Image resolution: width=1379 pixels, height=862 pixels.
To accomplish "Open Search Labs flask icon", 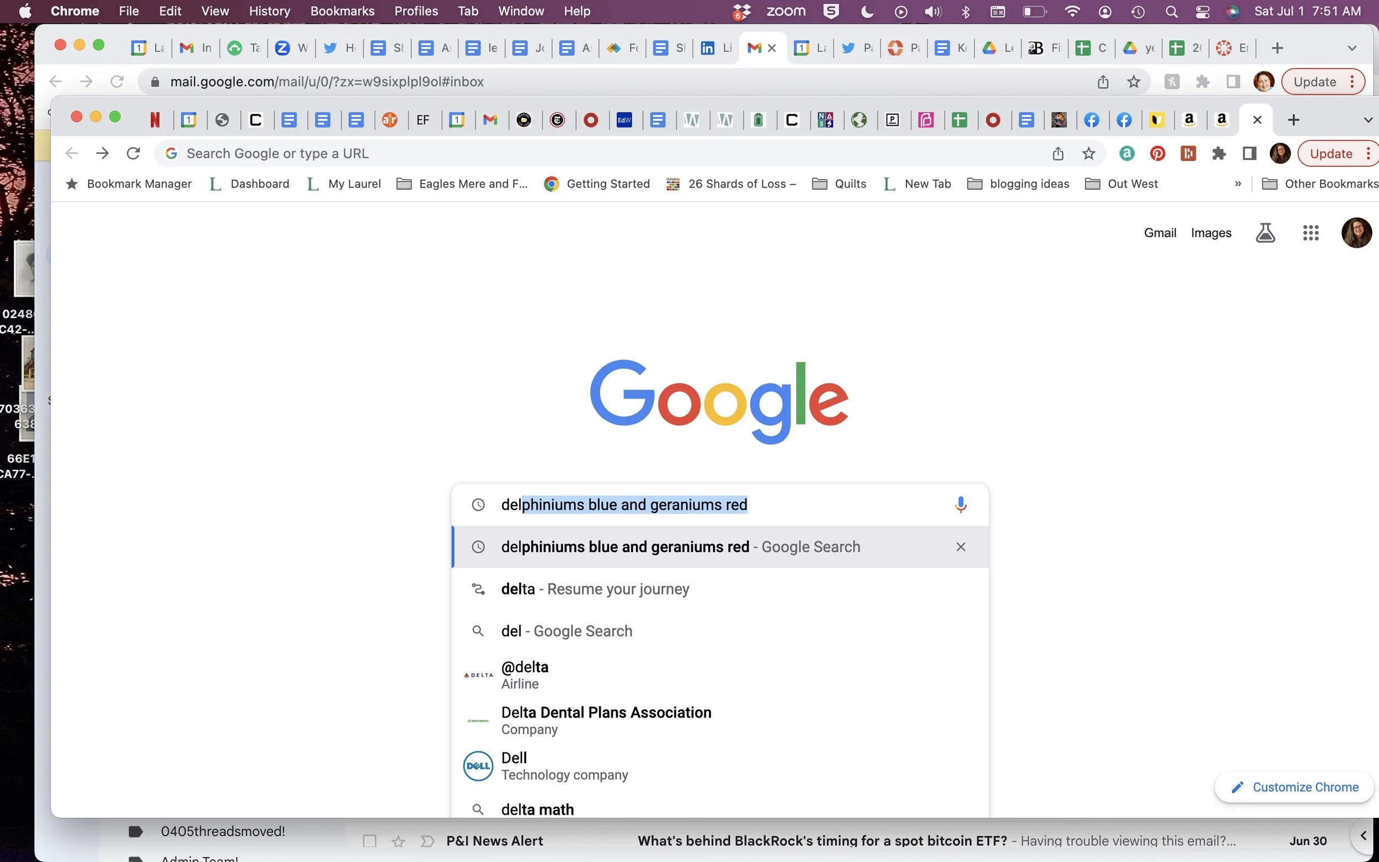I will click(1265, 233).
